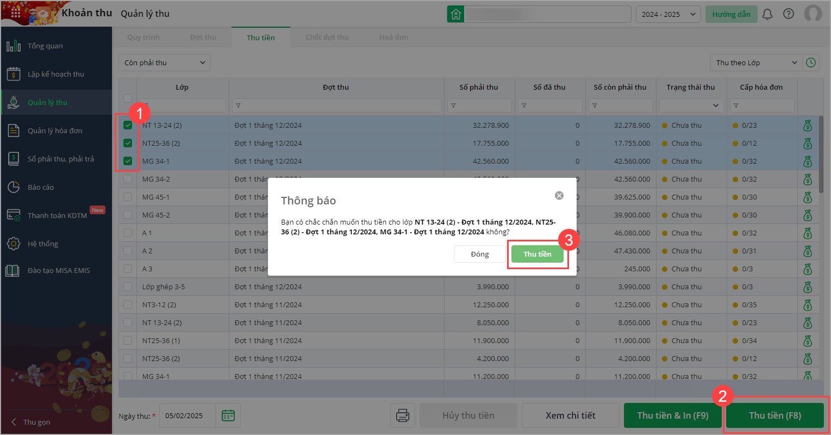Open the Còn phải thu filter dropdown

[165, 63]
